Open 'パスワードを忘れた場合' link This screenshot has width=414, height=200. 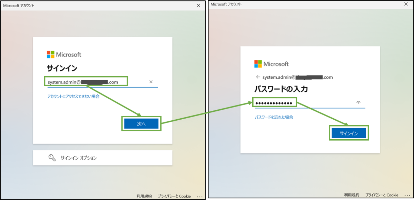(274, 117)
